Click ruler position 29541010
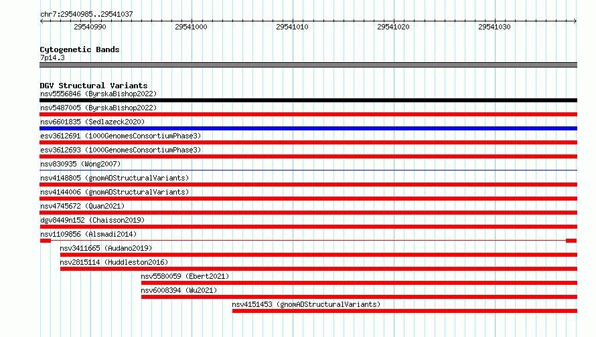Viewport: 596px width, 337px height. click(x=292, y=27)
